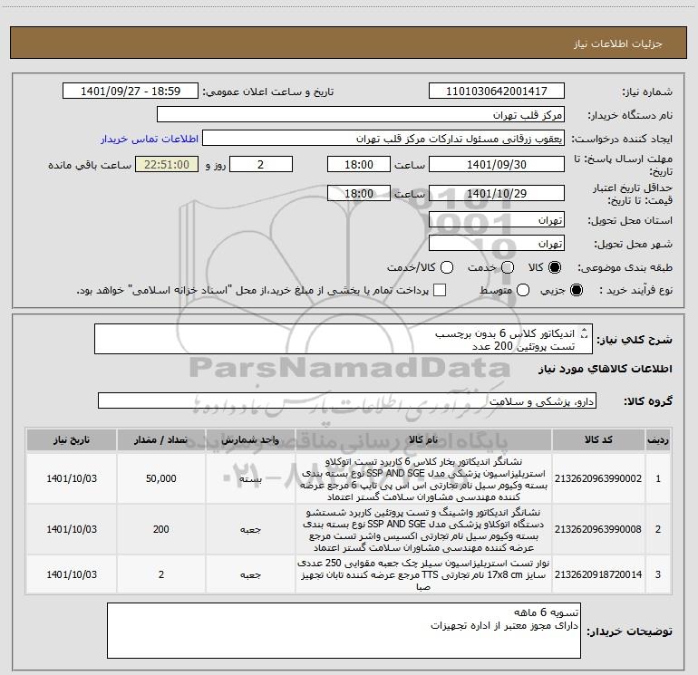Click the ردیف column header
The height and width of the screenshot is (675, 698).
click(658, 439)
